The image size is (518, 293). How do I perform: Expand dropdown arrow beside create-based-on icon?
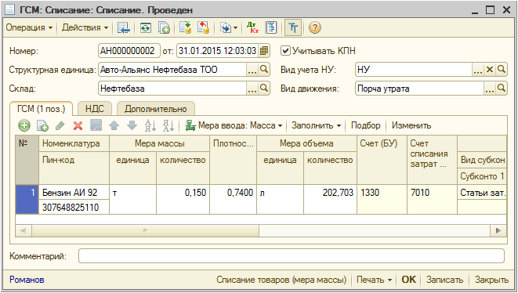235,27
